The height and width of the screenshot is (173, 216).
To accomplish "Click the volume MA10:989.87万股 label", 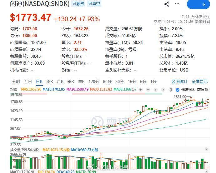I will pyautogui.click(x=85, y=150).
